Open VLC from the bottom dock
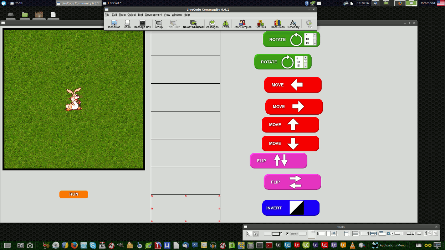Image resolution: width=445 pixels, height=250 pixels. tap(352, 245)
